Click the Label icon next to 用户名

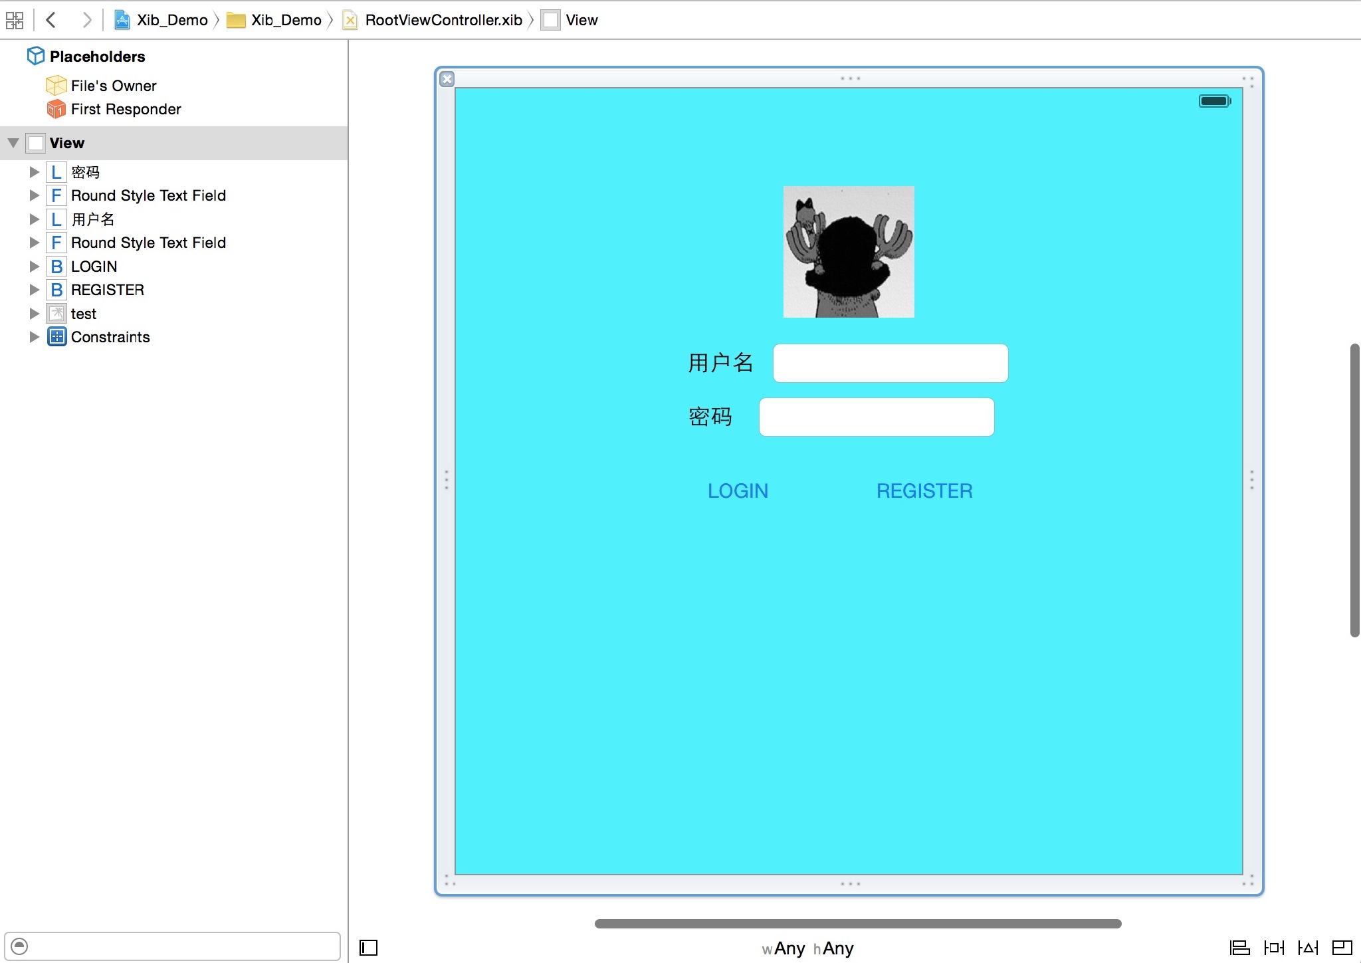[56, 219]
